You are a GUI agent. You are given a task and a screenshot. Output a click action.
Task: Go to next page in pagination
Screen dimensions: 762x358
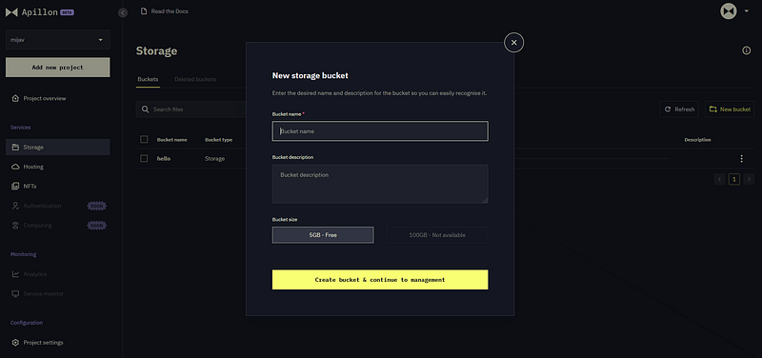tap(749, 179)
